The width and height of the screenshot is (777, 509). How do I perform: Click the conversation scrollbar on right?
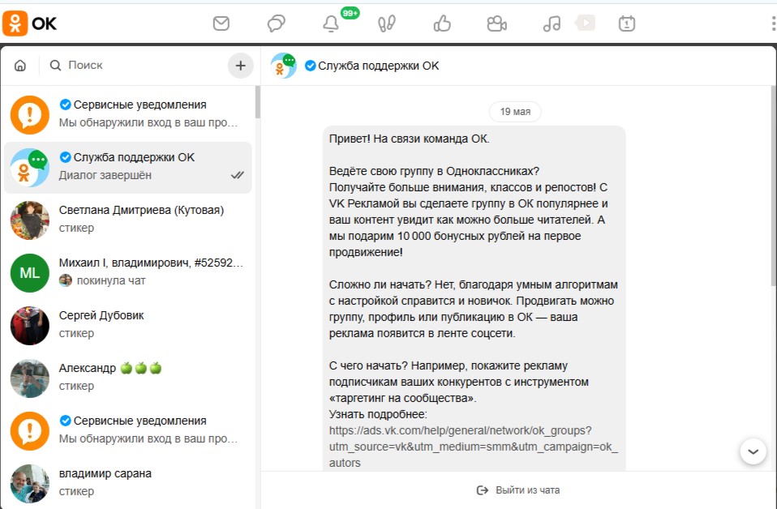tap(774, 186)
